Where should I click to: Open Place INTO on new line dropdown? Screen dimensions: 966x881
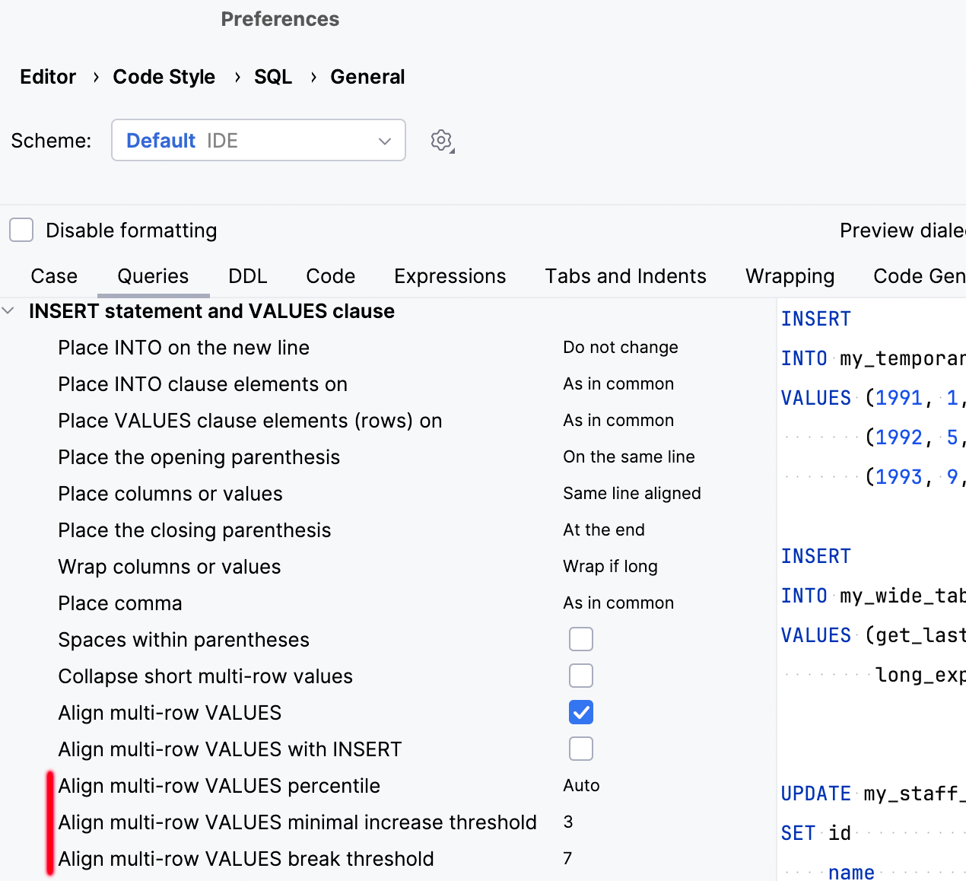pyautogui.click(x=620, y=348)
